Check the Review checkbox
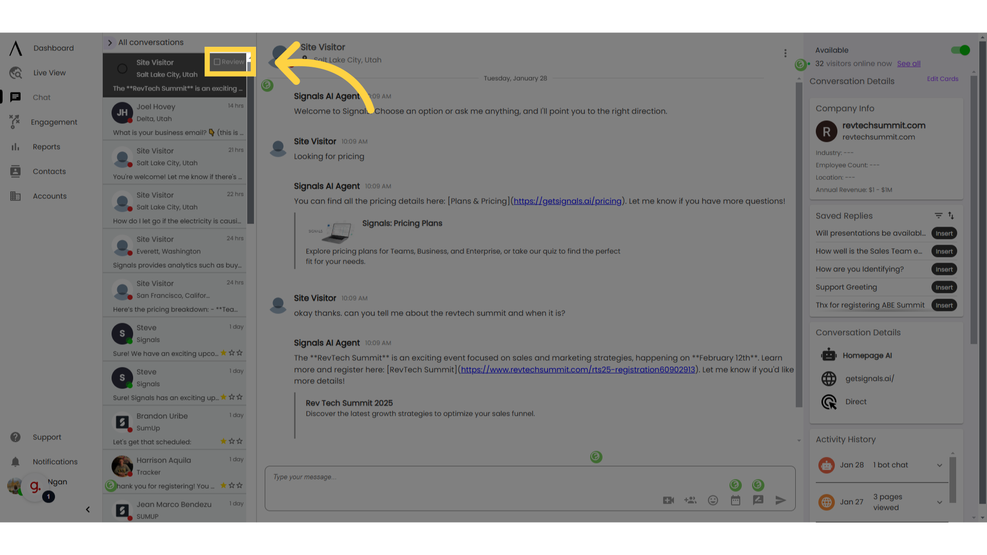The height and width of the screenshot is (555, 987). tap(217, 62)
